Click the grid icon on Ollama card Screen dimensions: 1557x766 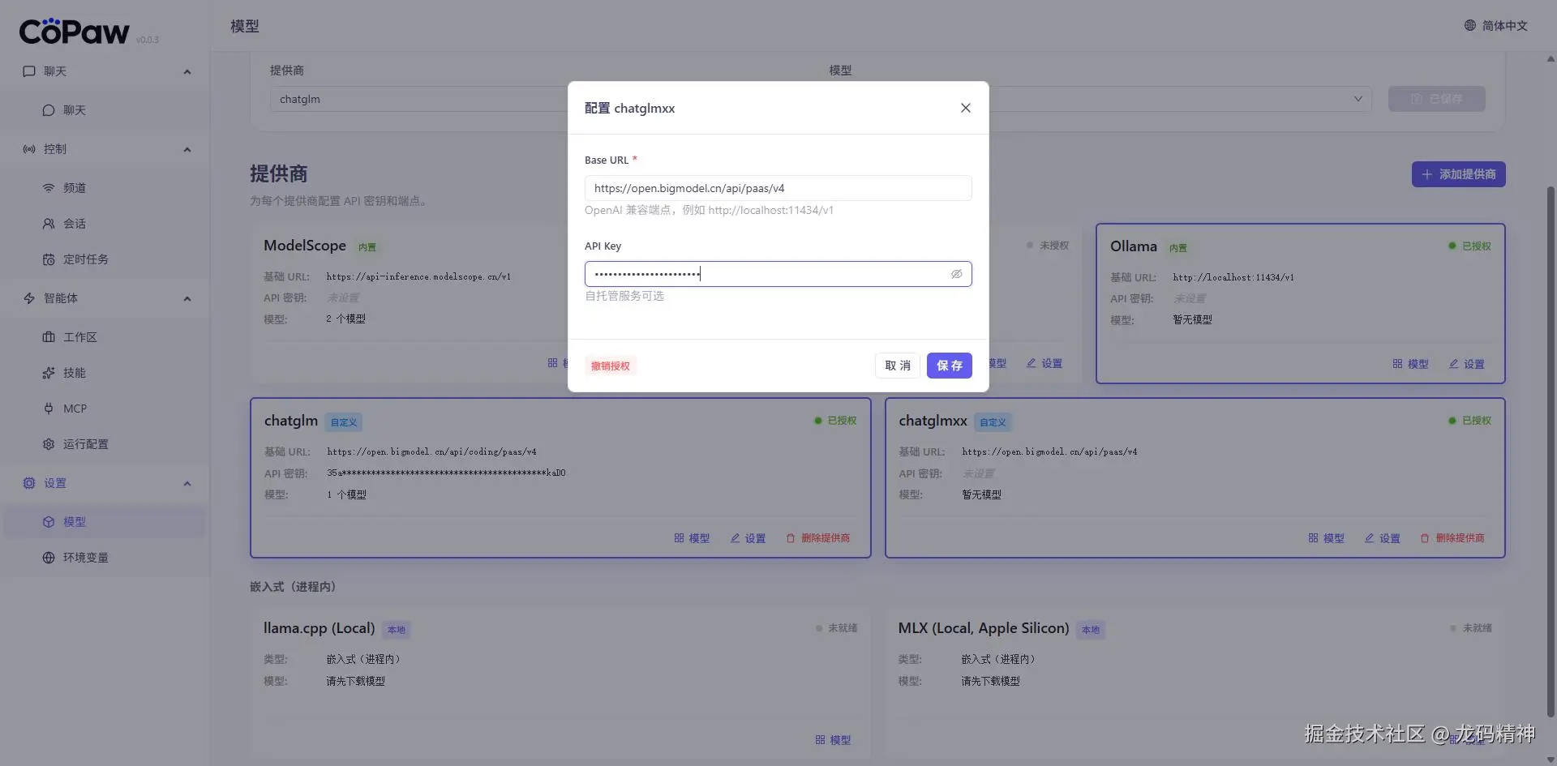point(1397,364)
